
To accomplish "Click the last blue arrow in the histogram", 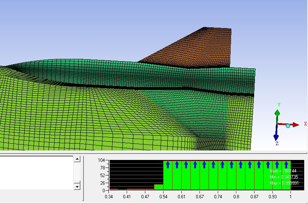I will (286, 164).
